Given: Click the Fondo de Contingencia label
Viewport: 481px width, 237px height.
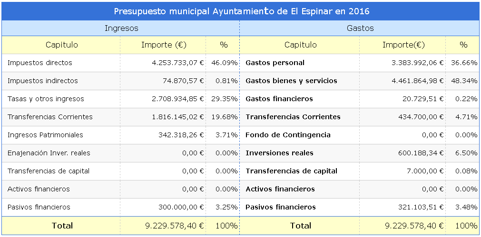Looking at the screenshot, I should click(288, 135).
